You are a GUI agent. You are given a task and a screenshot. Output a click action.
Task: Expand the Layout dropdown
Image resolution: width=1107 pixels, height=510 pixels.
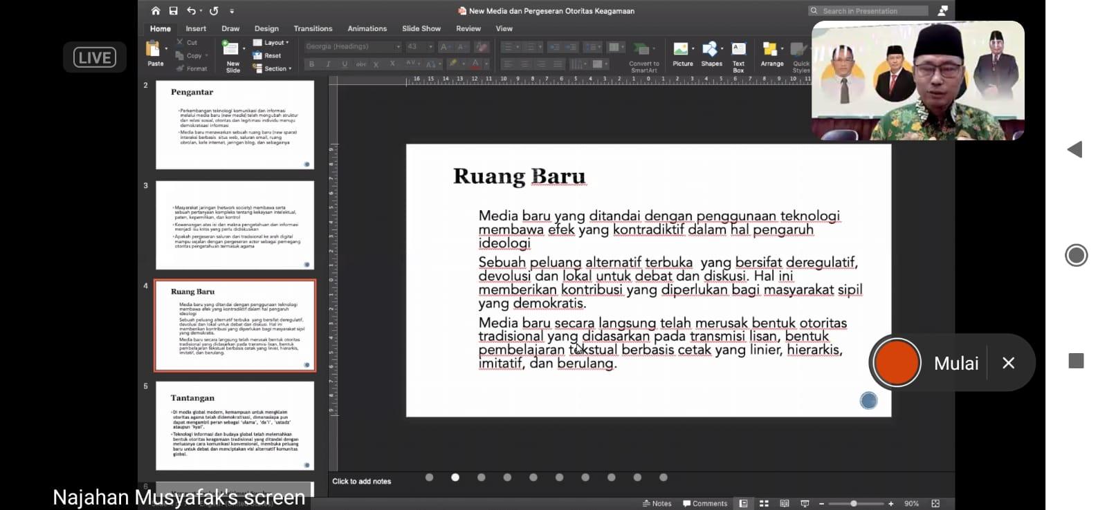tap(272, 43)
